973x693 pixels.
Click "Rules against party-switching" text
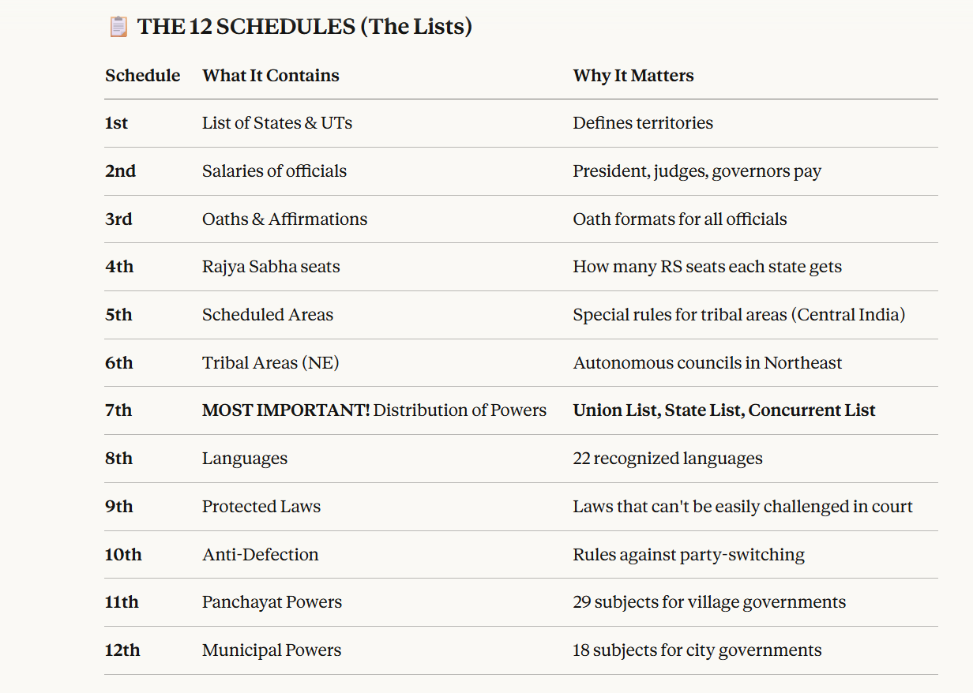688,555
